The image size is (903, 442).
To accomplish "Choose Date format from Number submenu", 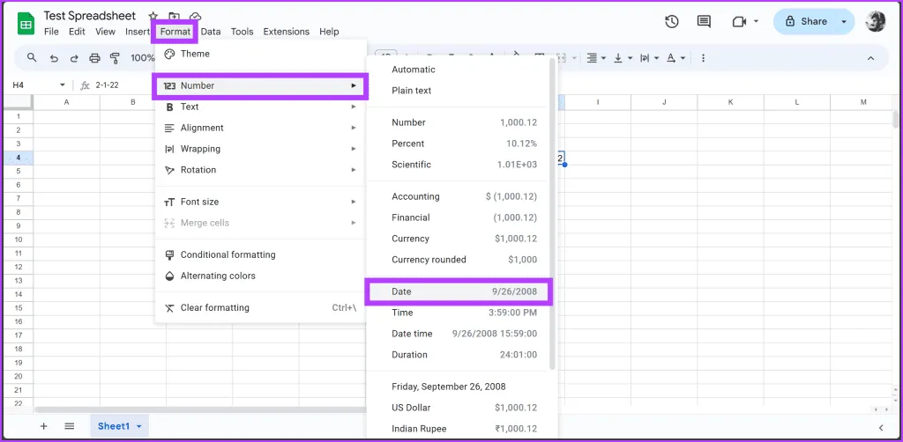I will coord(458,291).
